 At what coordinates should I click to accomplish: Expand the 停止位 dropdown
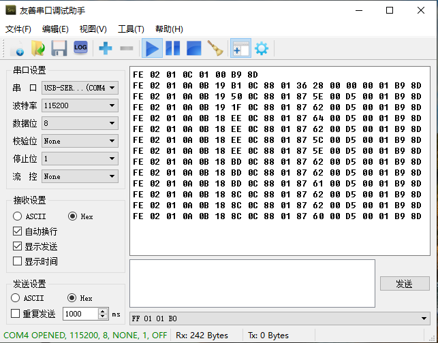(x=80, y=159)
